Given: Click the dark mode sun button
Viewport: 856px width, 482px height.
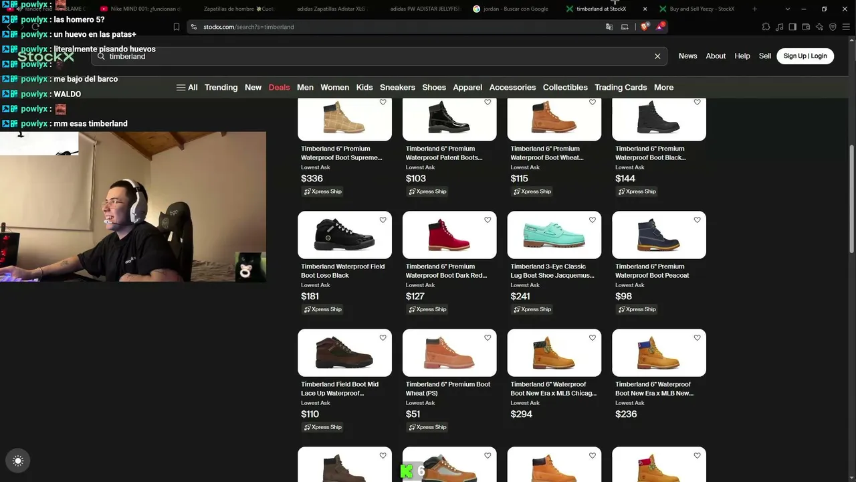Looking at the screenshot, I should click(x=18, y=461).
